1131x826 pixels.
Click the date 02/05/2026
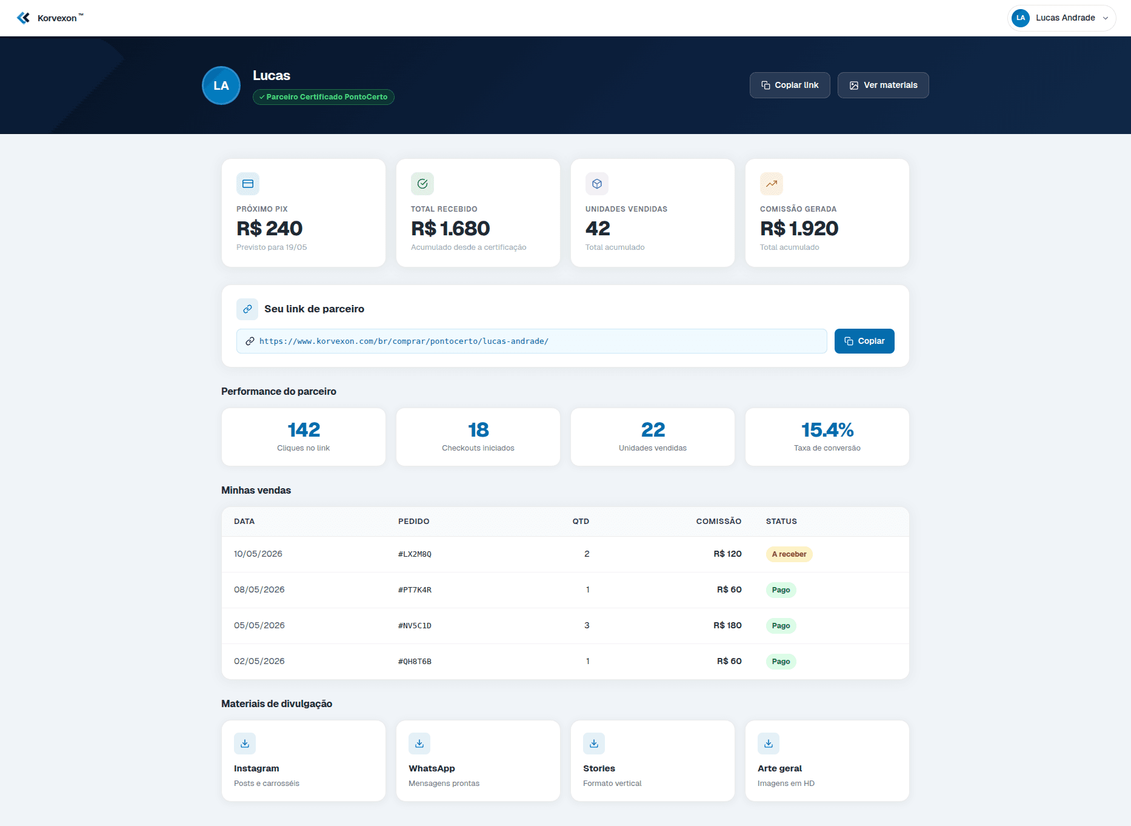pyautogui.click(x=259, y=661)
